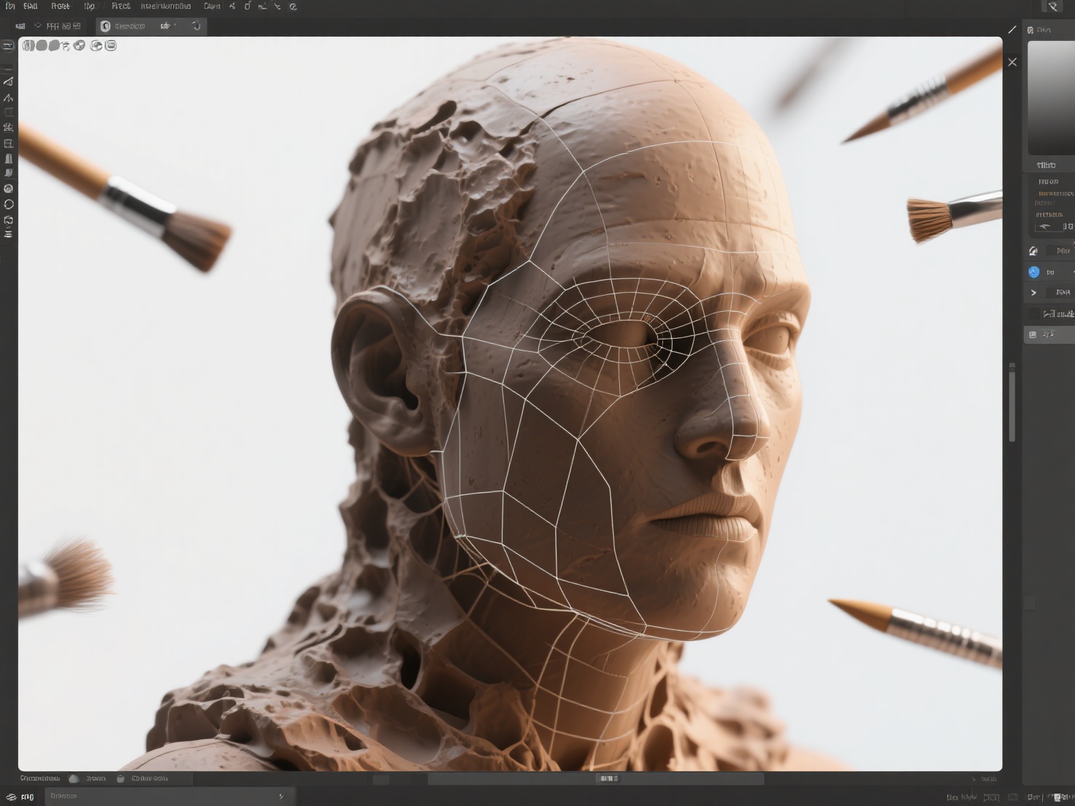1075x806 pixels.
Task: Select the crop tool in the toolbar
Action: 9,111
